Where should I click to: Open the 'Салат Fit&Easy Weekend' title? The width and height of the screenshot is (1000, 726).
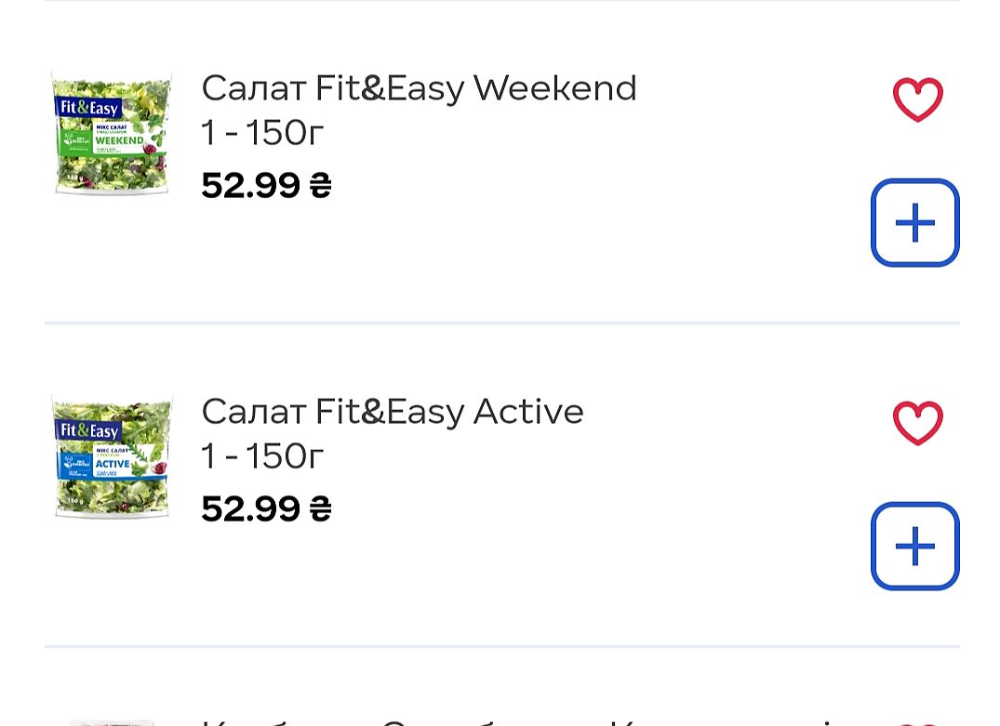419,88
